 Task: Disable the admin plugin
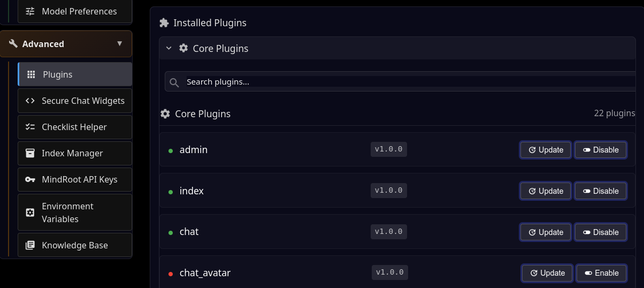[x=601, y=150]
